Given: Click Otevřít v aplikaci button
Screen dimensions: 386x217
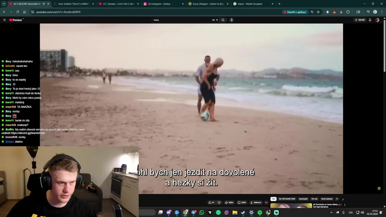Looking at the screenshot, I should [x=295, y=12].
